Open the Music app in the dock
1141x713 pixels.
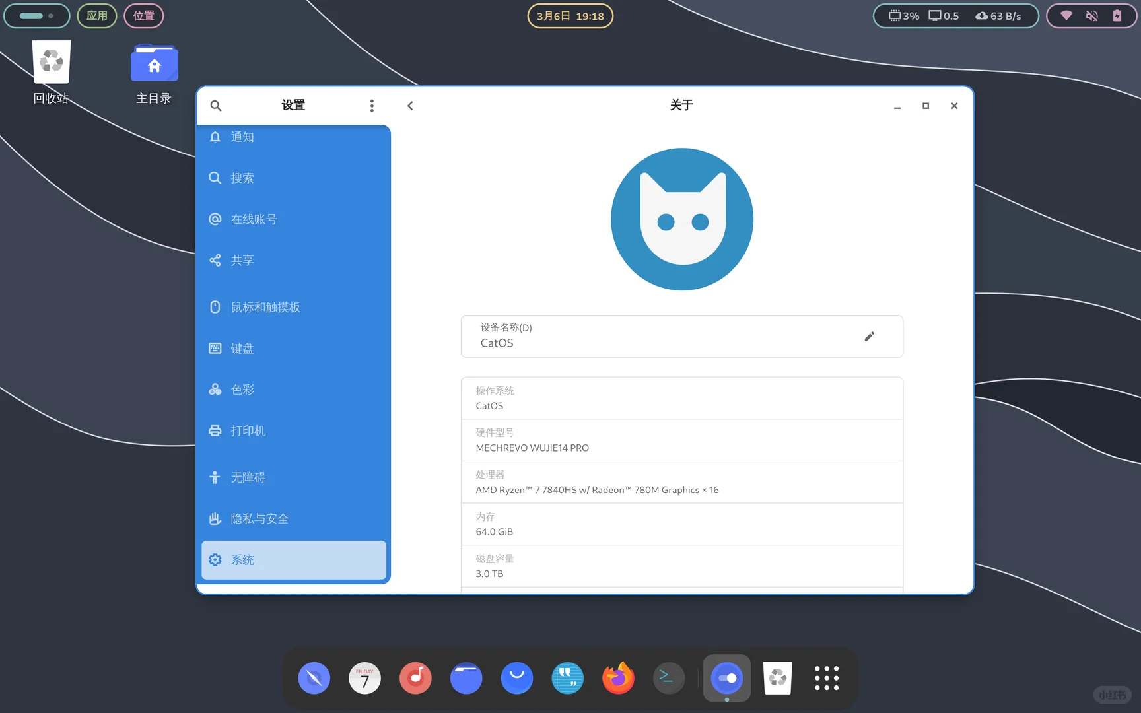pos(415,677)
